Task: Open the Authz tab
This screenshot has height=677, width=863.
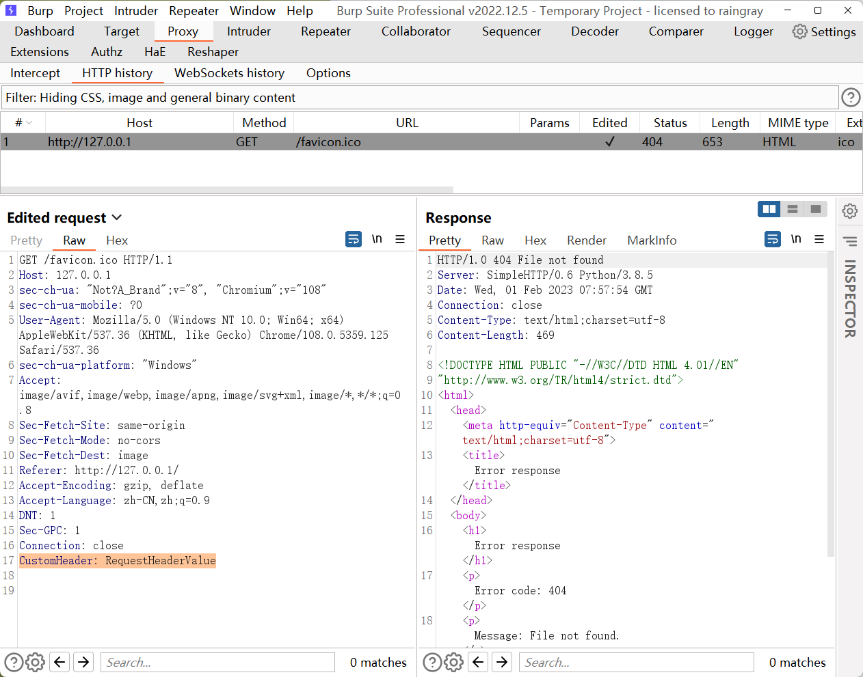Action: pyautogui.click(x=107, y=52)
